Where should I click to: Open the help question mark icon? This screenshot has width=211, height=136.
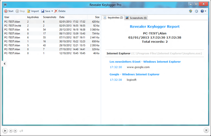(202, 11)
